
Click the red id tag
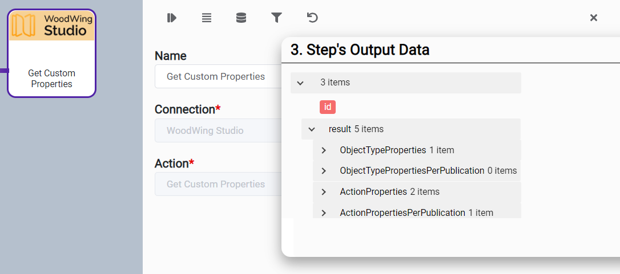328,107
